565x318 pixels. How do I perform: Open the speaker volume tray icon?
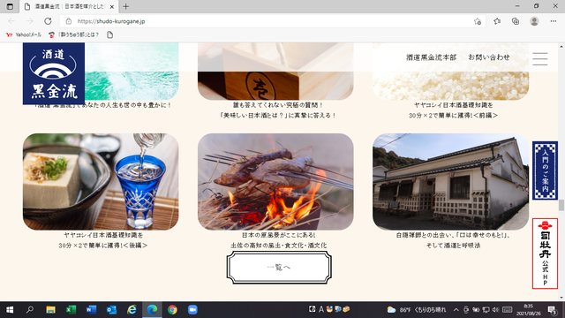pyautogui.click(x=495, y=310)
